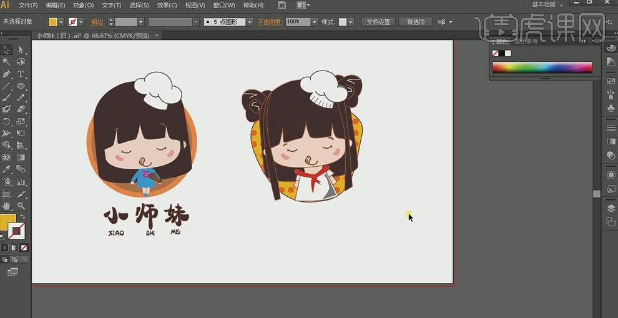Open Gradient panel icon in dock
Screen dimensions: 618x318
coord(610,141)
